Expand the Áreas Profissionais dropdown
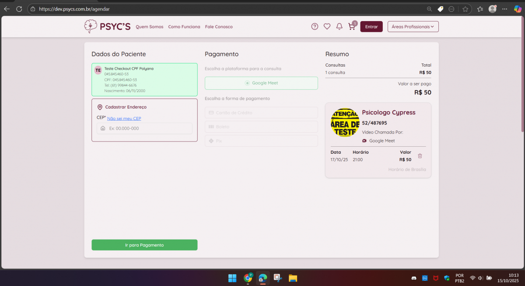The height and width of the screenshot is (286, 525). coord(413,27)
